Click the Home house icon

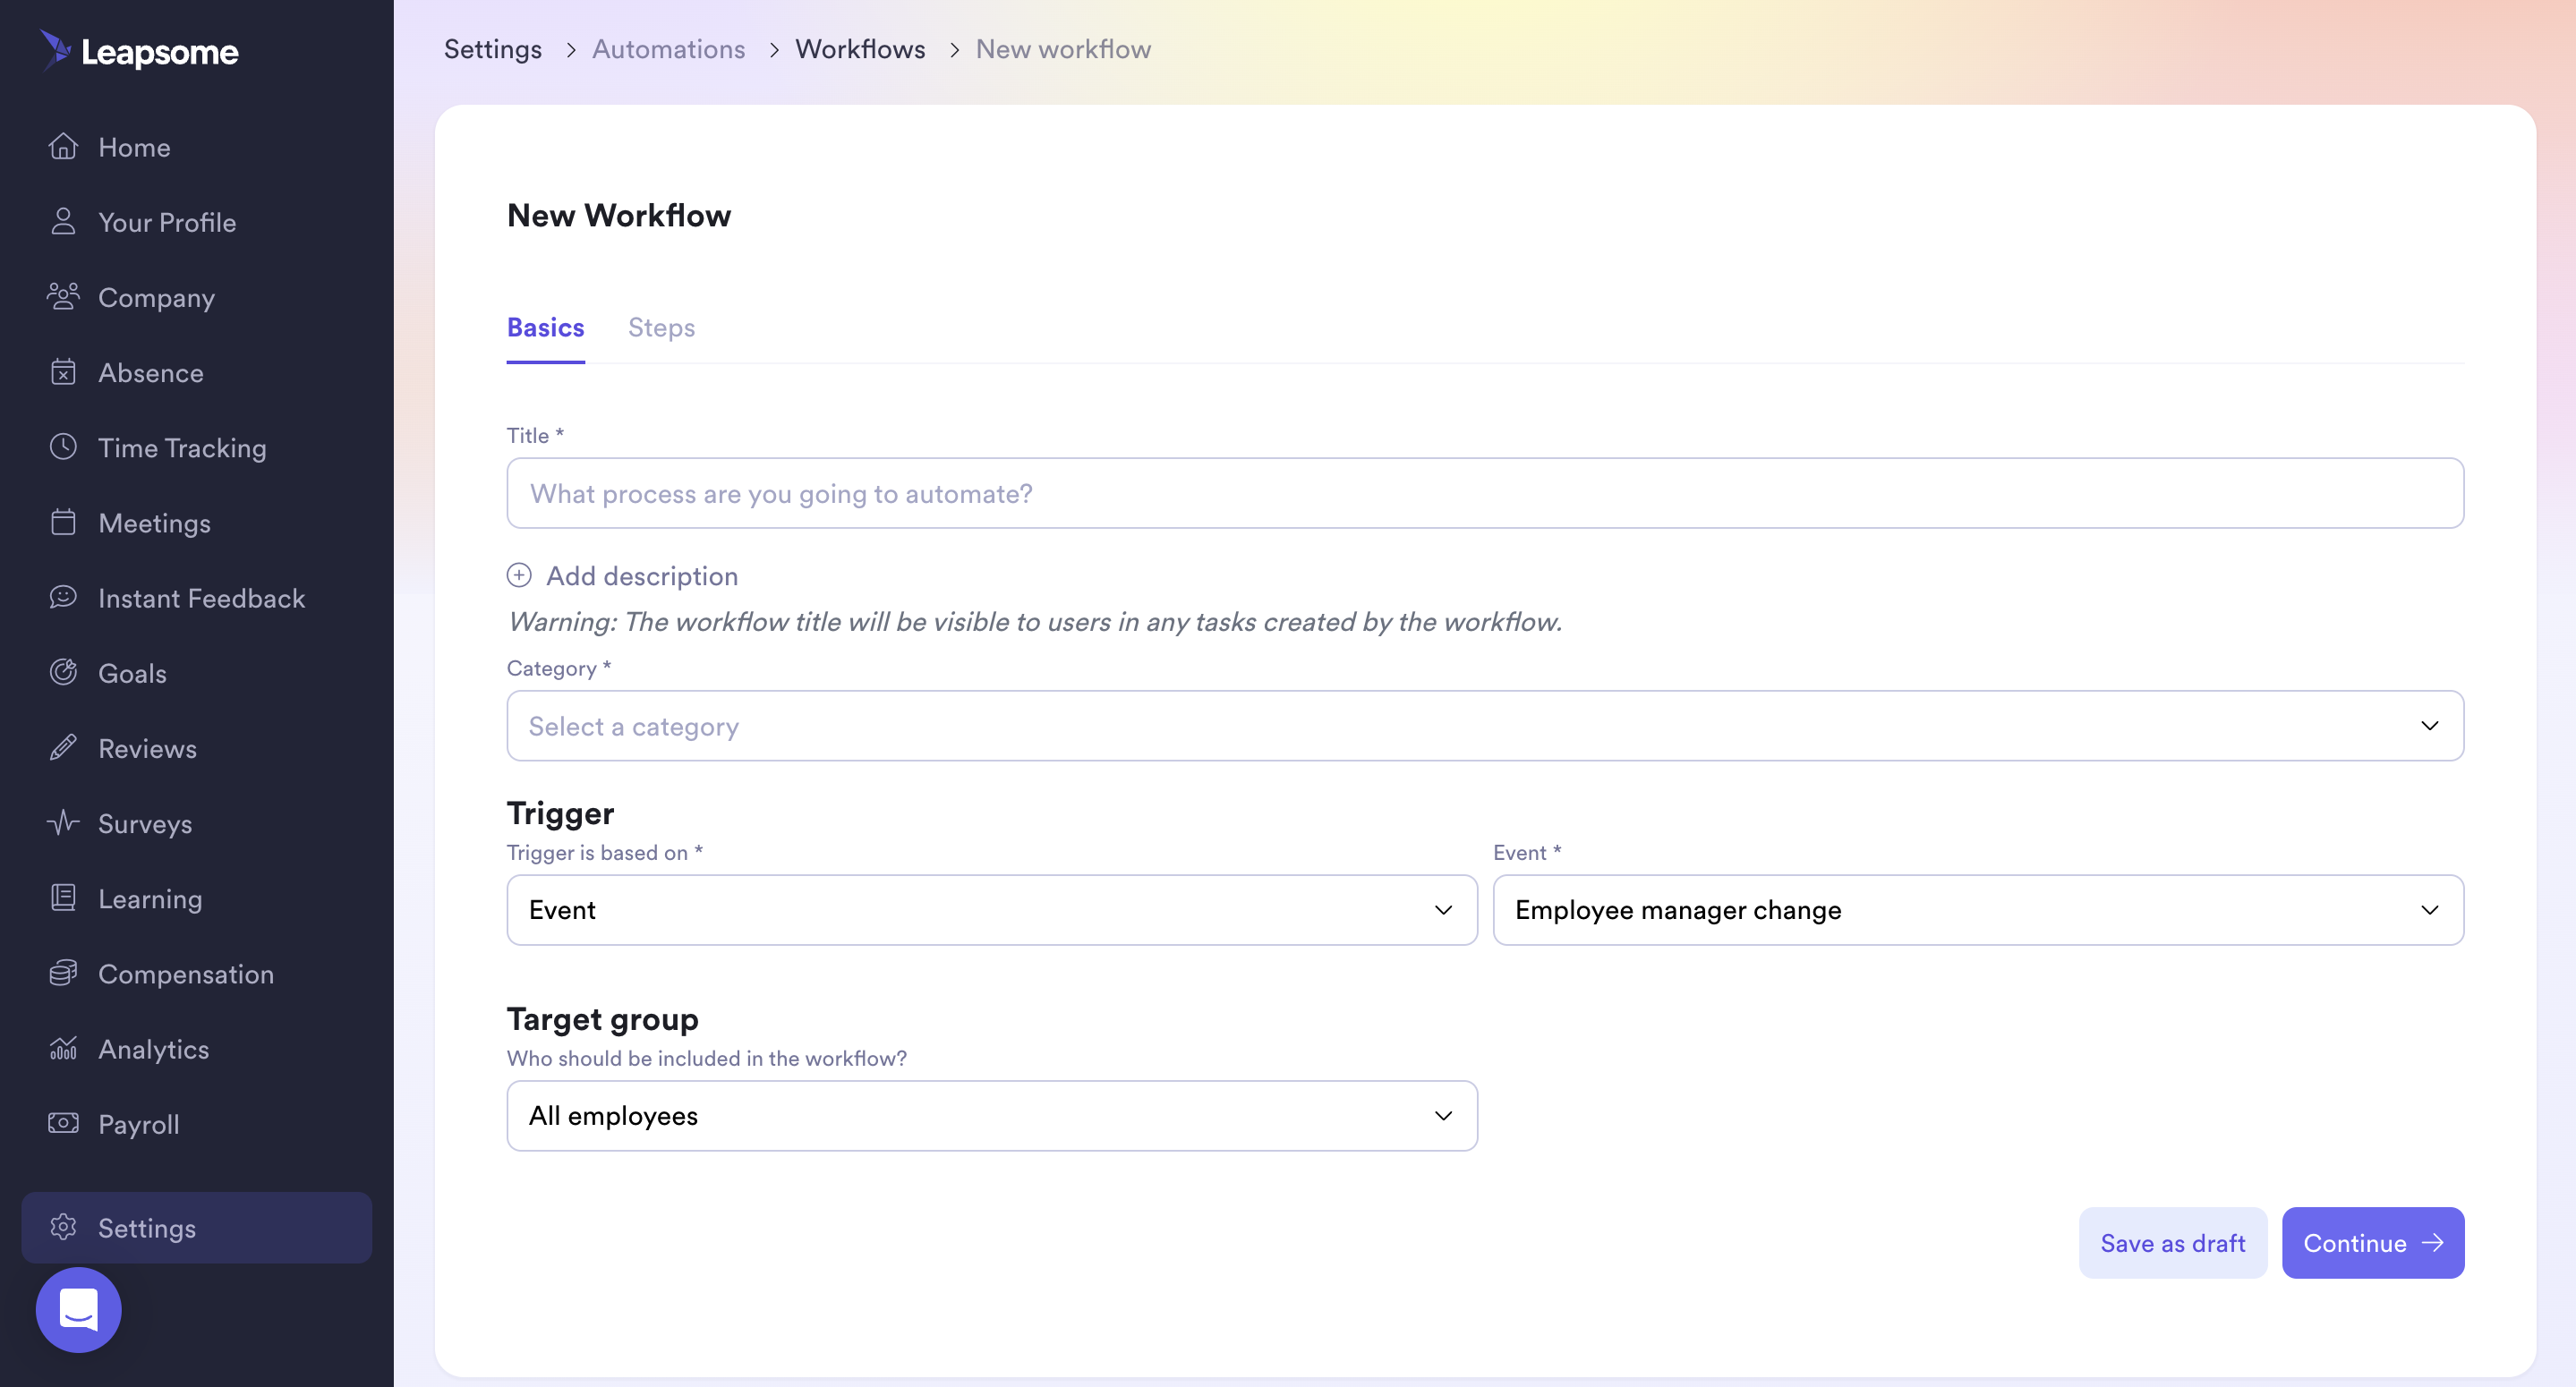pos(63,147)
